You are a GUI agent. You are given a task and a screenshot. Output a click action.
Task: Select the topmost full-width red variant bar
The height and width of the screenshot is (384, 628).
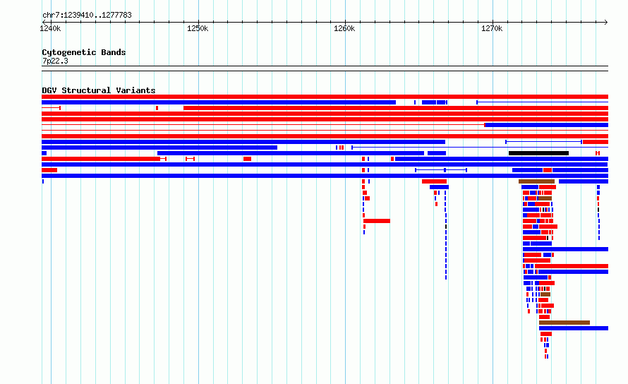pos(325,97)
